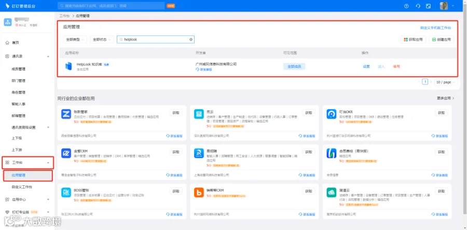Click 进入 for HelpLook 知识库

pos(381,66)
